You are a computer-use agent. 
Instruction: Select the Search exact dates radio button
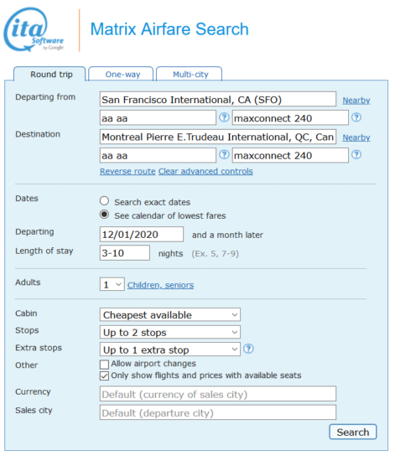click(104, 201)
